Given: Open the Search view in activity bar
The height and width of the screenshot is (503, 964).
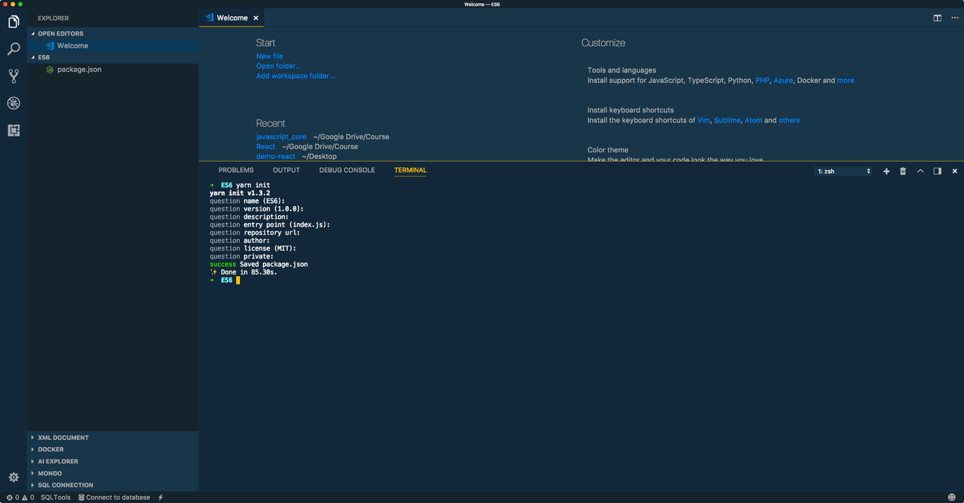Looking at the screenshot, I should pyautogui.click(x=13, y=49).
